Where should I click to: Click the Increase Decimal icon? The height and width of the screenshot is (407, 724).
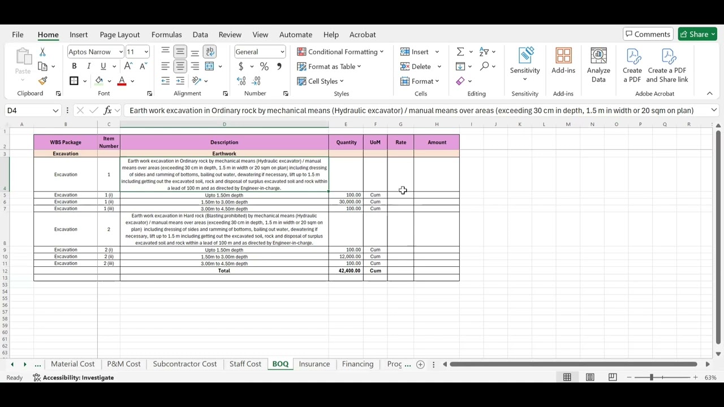pos(242,81)
